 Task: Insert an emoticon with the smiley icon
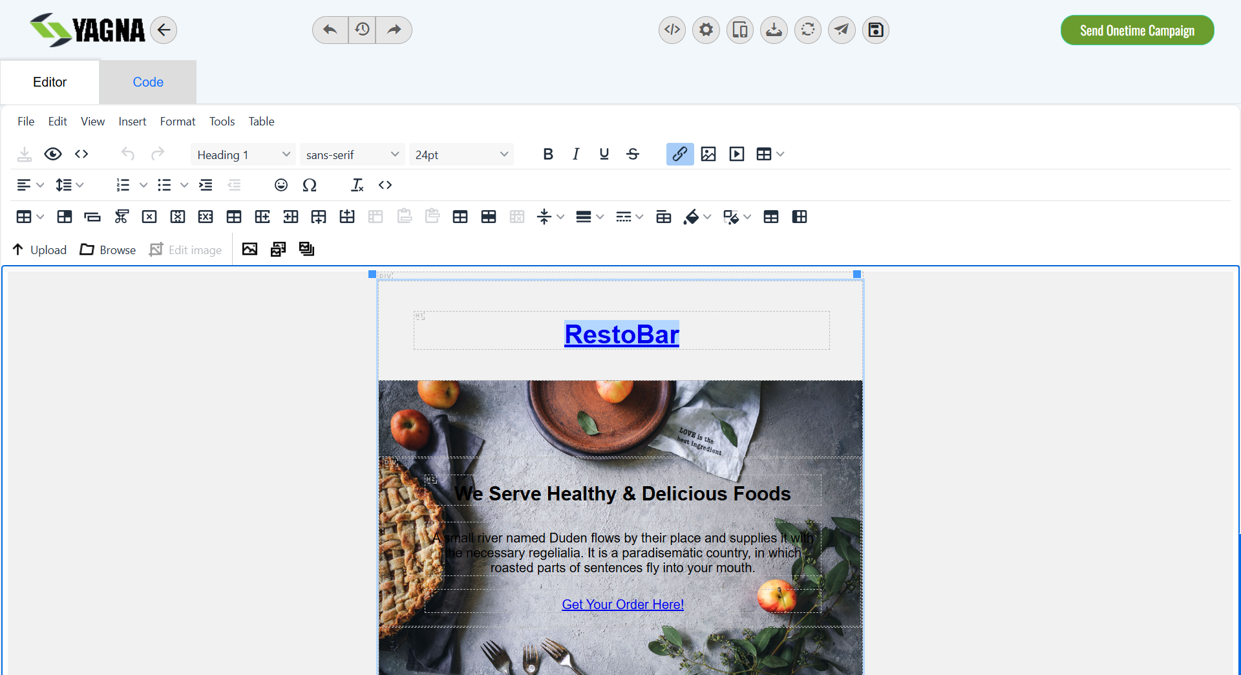click(x=281, y=185)
